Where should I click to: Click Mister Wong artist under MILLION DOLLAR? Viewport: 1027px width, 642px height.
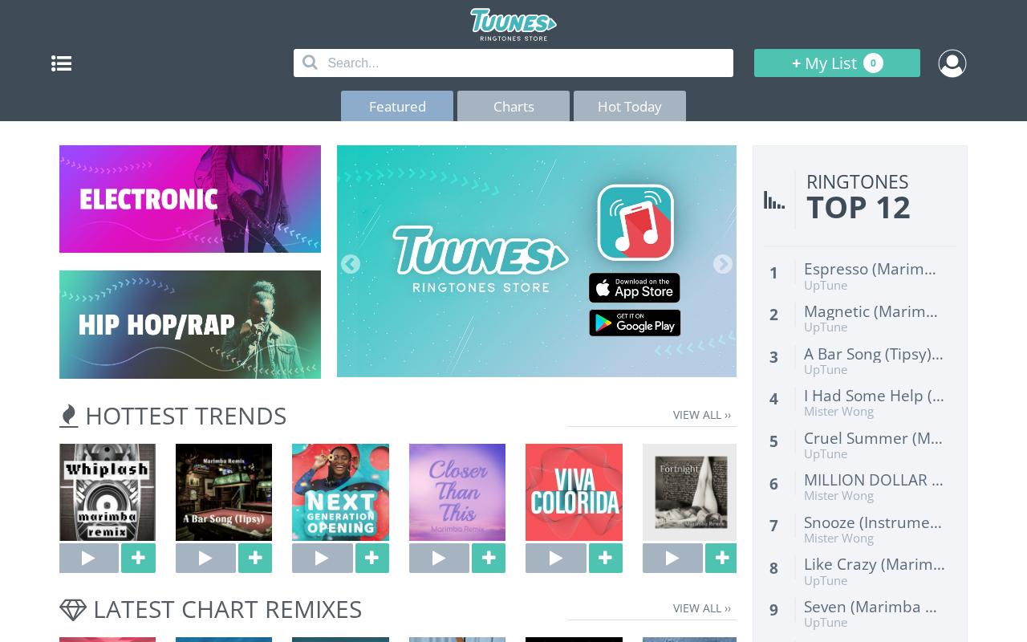(839, 496)
